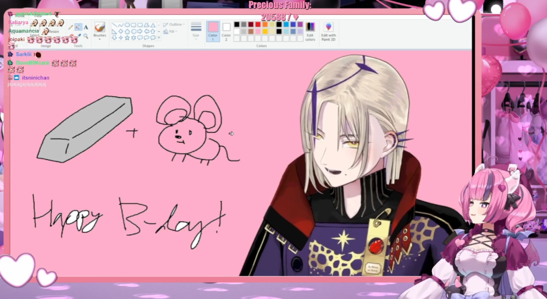Pick the bright red palette swatch
This screenshot has width=547, height=299.
(258, 24)
